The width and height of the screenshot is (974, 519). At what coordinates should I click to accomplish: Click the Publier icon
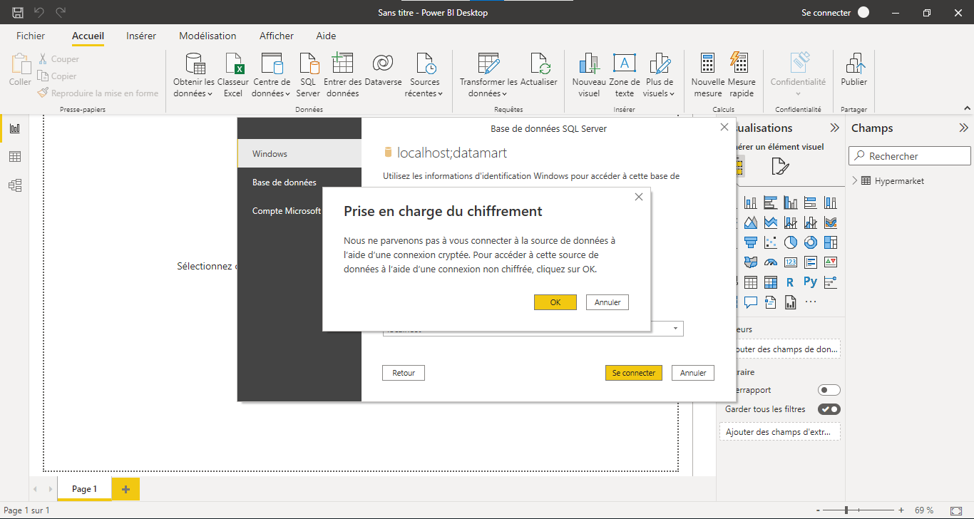click(x=853, y=70)
